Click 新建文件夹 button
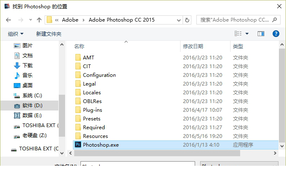 (x=48, y=34)
